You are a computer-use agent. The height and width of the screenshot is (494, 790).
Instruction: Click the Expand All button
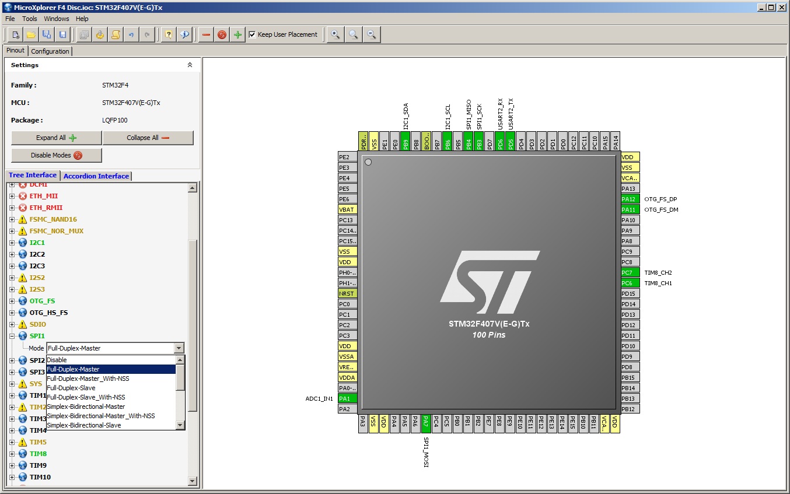tap(56, 138)
